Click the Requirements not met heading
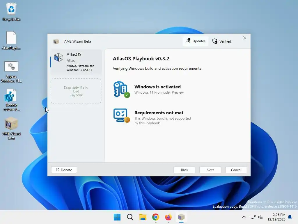 pyautogui.click(x=159, y=113)
